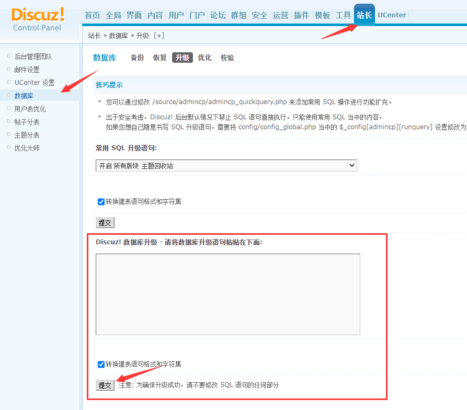Switch to the 恢复 database tab
The height and width of the screenshot is (410, 467).
(160, 58)
